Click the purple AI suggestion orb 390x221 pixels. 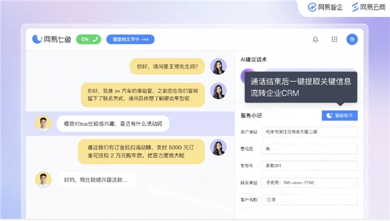[247, 75]
